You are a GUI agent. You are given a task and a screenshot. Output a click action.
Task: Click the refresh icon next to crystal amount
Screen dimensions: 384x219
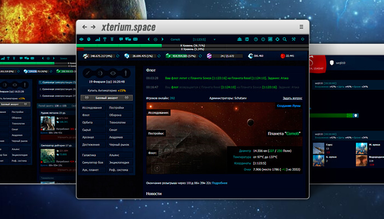[x=159, y=56]
